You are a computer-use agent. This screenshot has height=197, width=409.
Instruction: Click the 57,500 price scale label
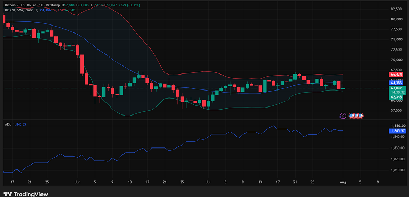tap(396, 111)
